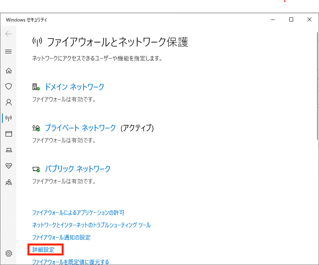Click the ネットワークにアクセスできるユーザーや機能を指定します description

[x=97, y=58]
